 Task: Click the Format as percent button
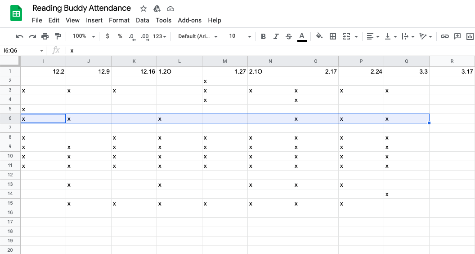(120, 36)
